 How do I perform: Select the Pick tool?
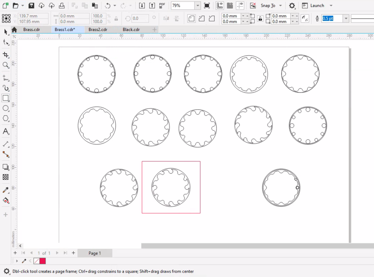[5, 32]
